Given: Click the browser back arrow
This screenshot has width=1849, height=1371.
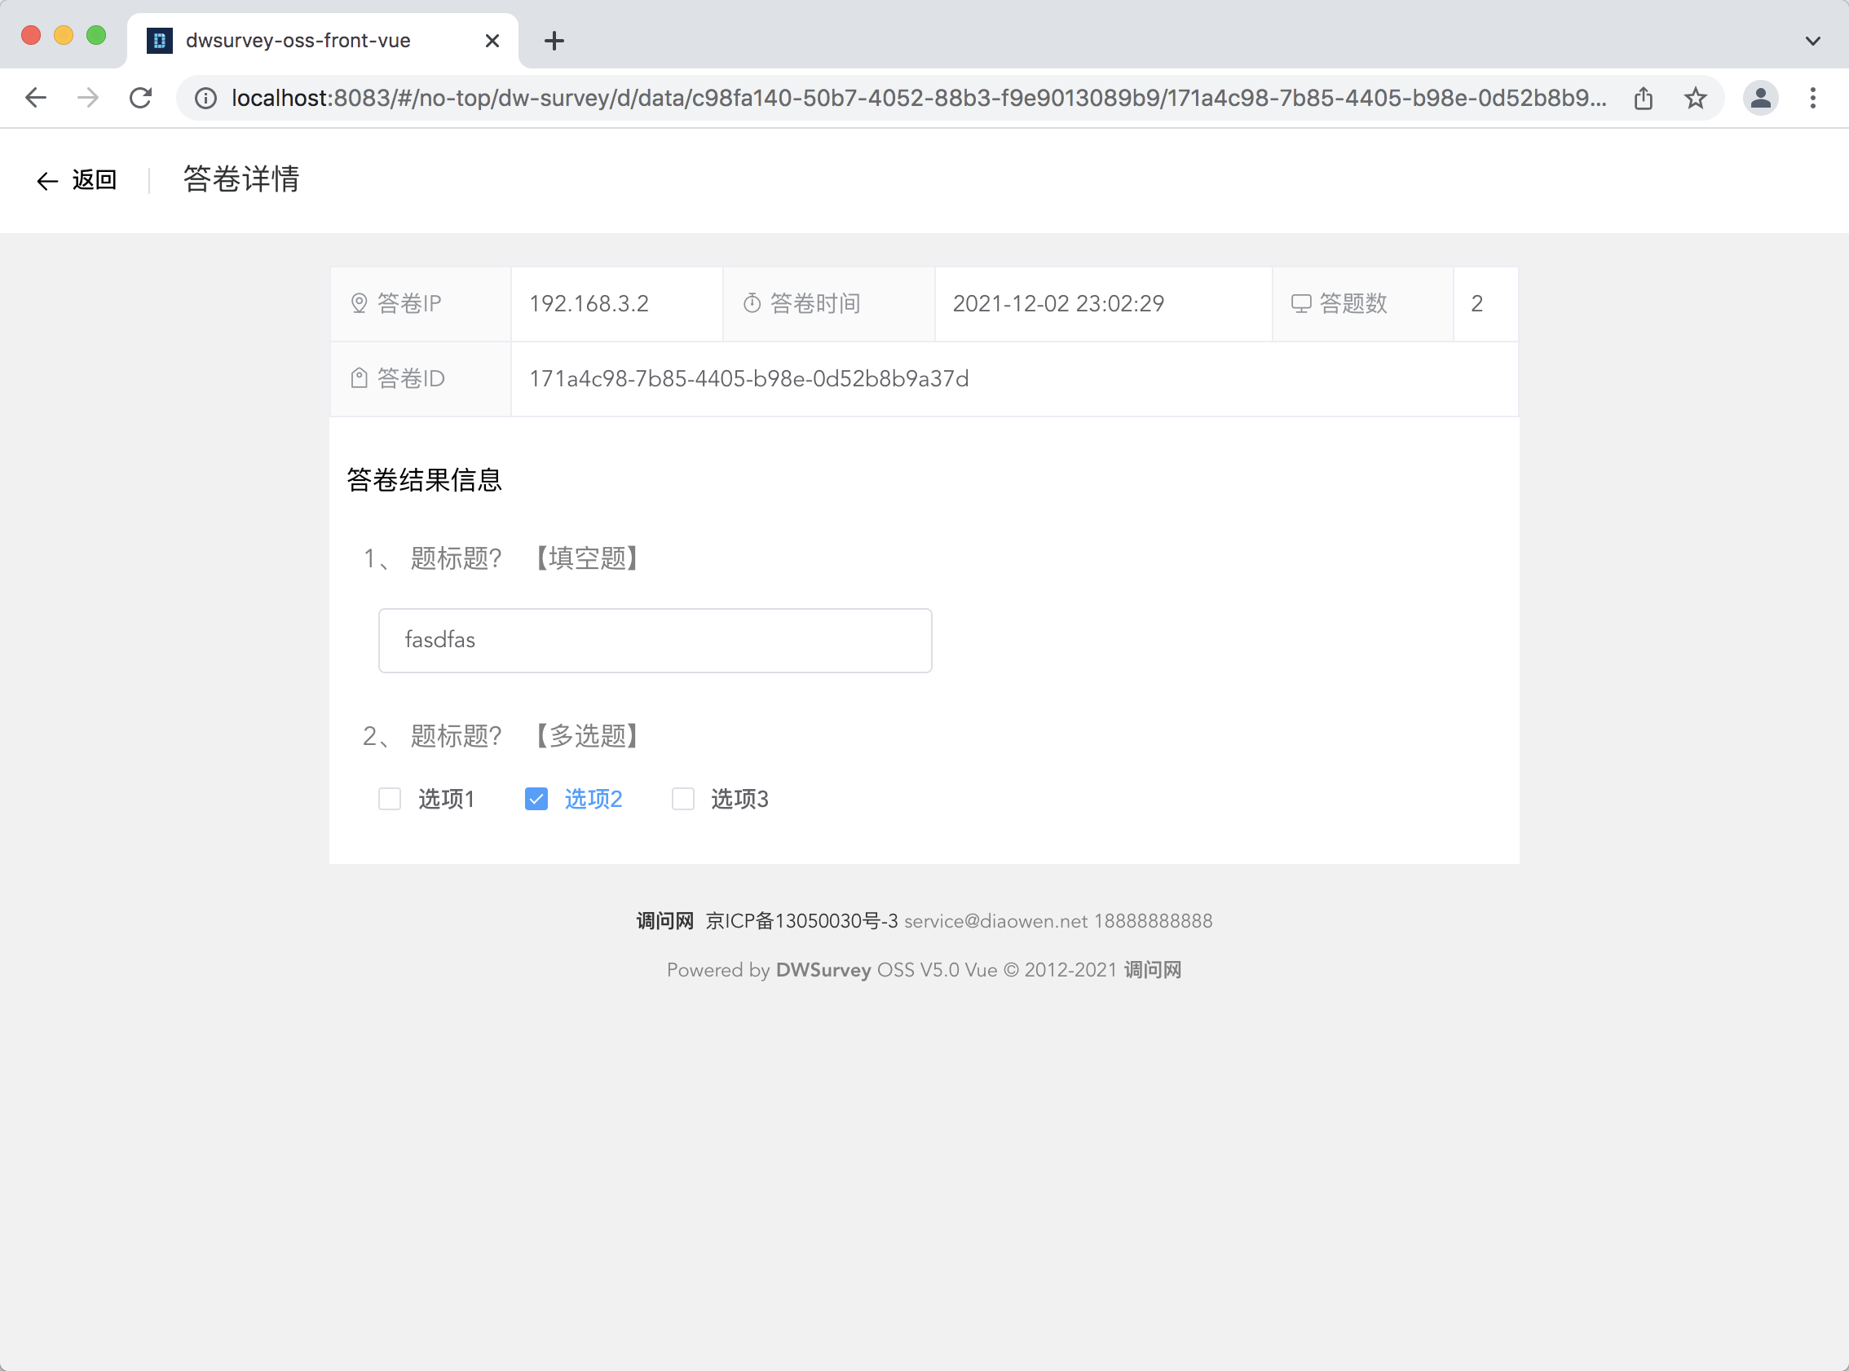Looking at the screenshot, I should pos(36,98).
